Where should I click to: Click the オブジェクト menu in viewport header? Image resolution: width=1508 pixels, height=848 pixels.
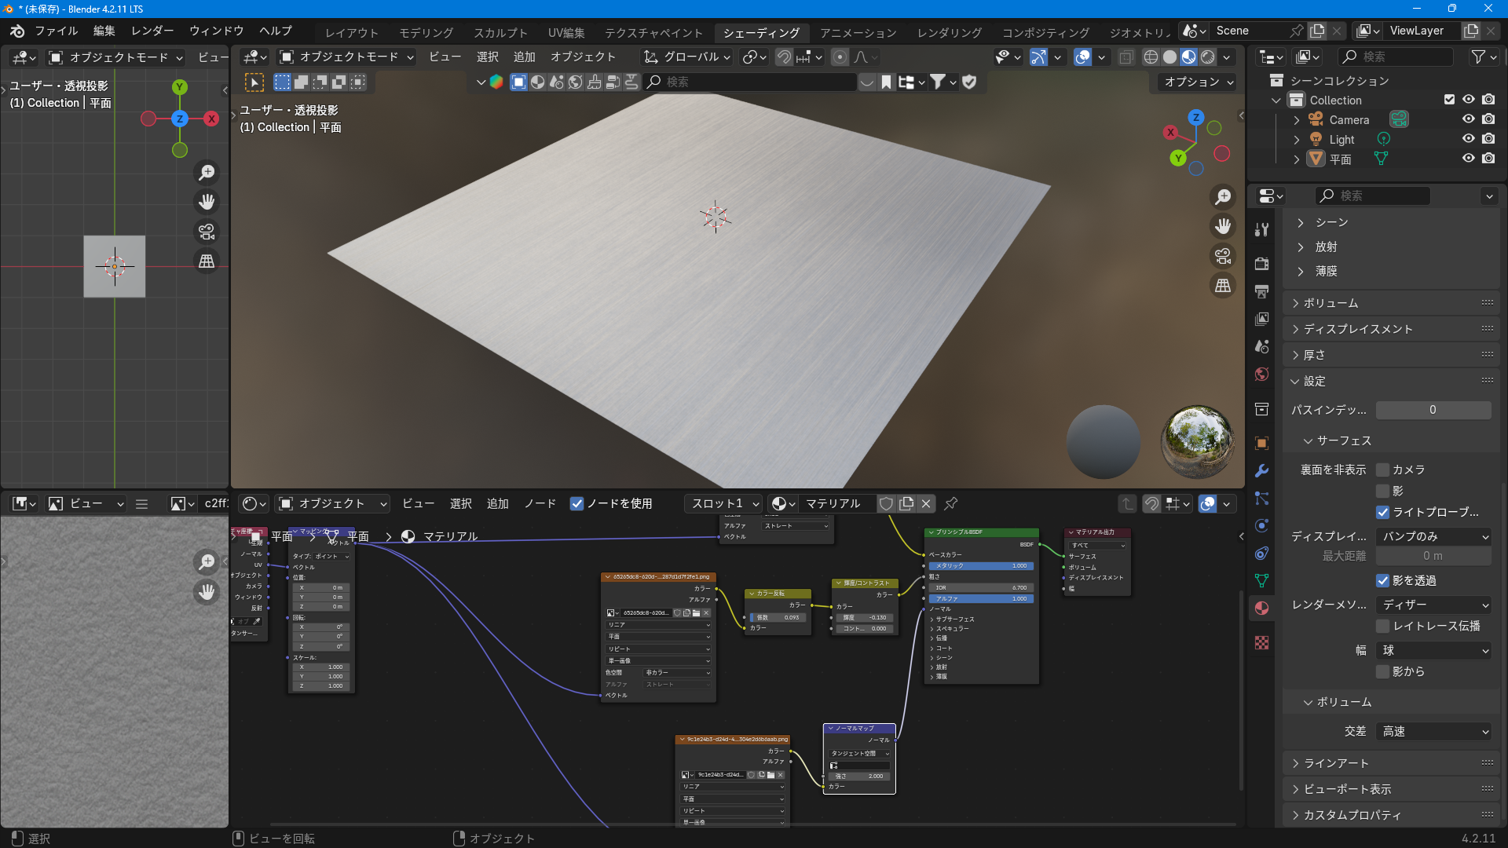pyautogui.click(x=583, y=57)
